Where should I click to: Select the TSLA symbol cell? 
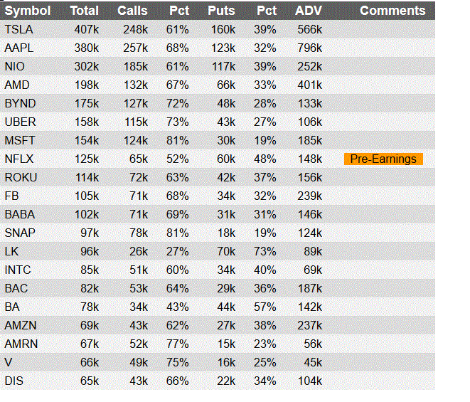click(x=19, y=29)
